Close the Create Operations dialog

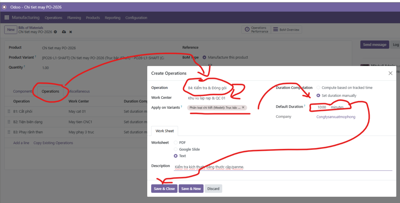point(390,73)
